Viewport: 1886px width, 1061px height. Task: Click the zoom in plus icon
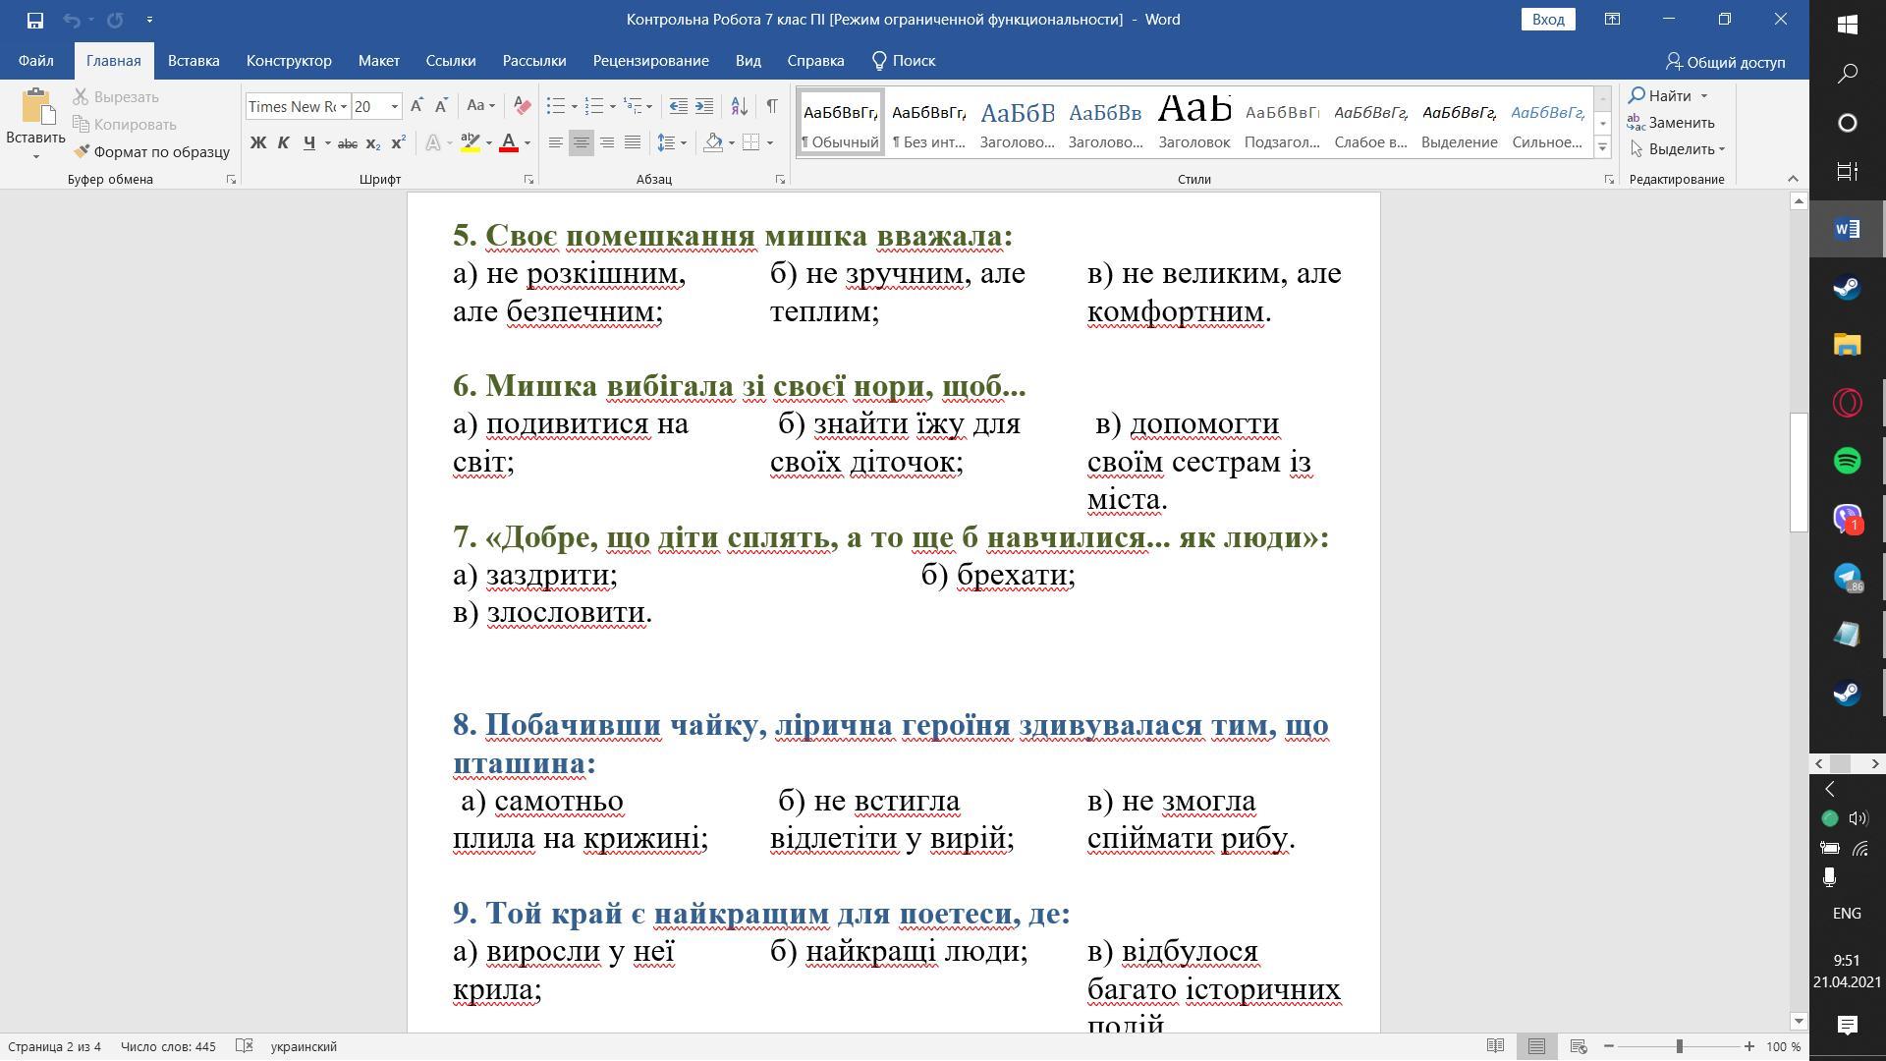(x=1749, y=1047)
